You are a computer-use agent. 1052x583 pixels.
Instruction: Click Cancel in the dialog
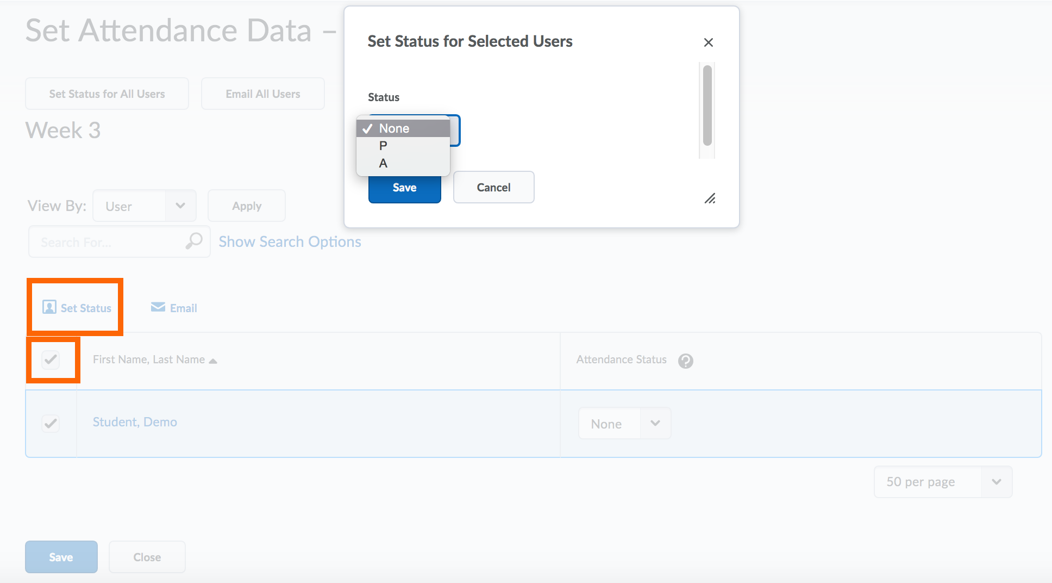coord(493,188)
